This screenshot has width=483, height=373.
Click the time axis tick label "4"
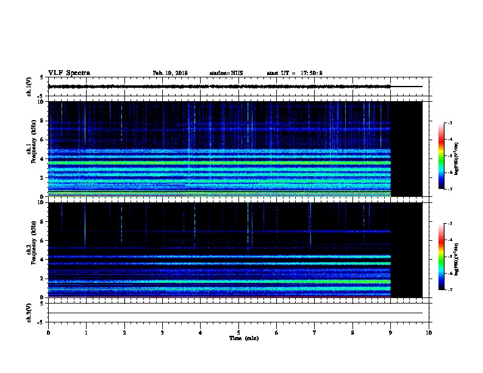click(200, 333)
